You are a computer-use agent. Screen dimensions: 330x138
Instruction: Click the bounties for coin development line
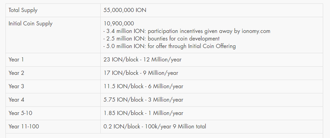(x=162, y=39)
